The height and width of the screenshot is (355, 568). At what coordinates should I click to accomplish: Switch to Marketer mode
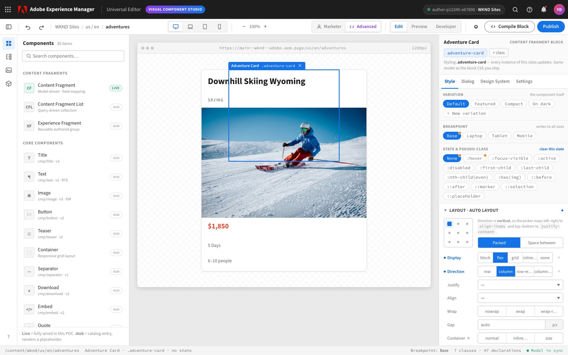pos(329,27)
